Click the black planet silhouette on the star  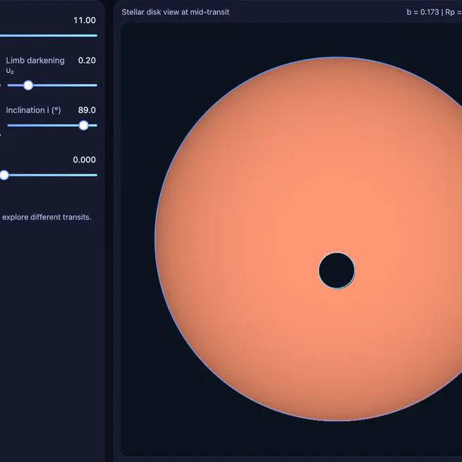336,270
